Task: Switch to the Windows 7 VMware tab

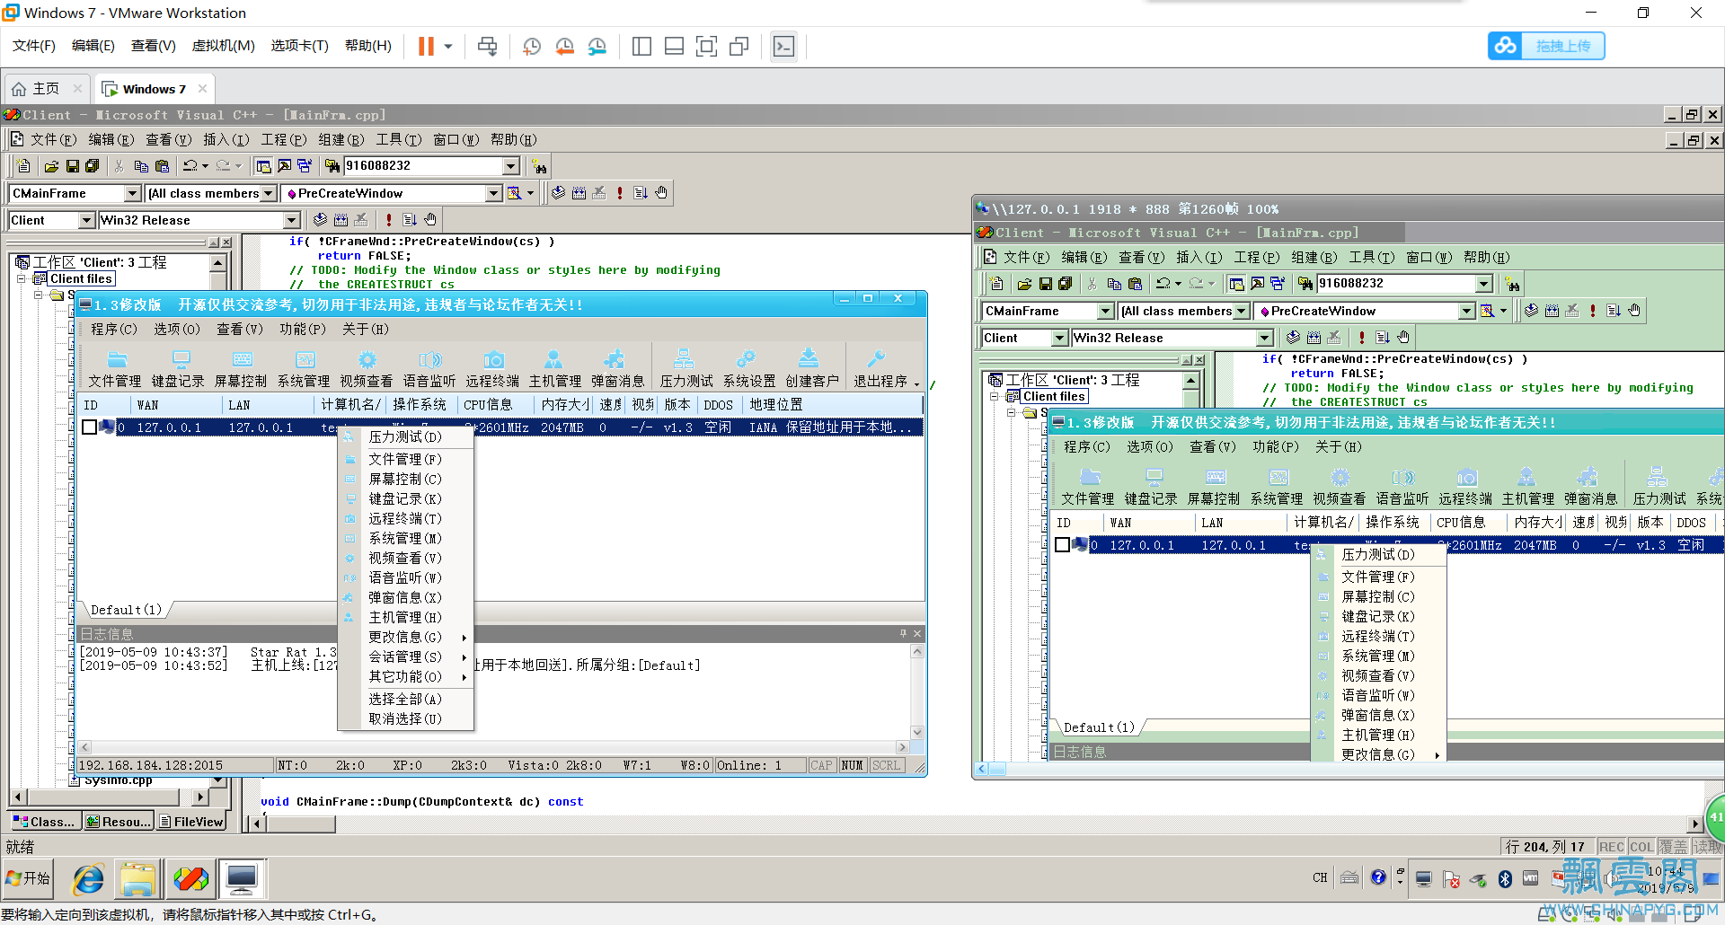Action: (x=154, y=89)
